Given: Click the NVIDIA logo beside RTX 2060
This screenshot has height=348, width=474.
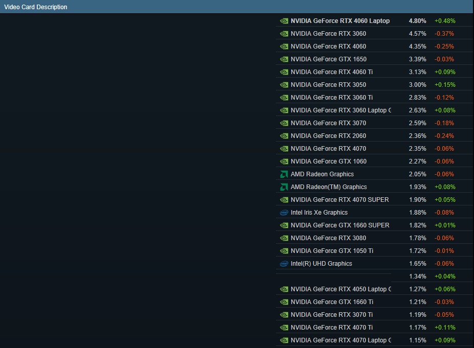Looking at the screenshot, I should click(284, 136).
